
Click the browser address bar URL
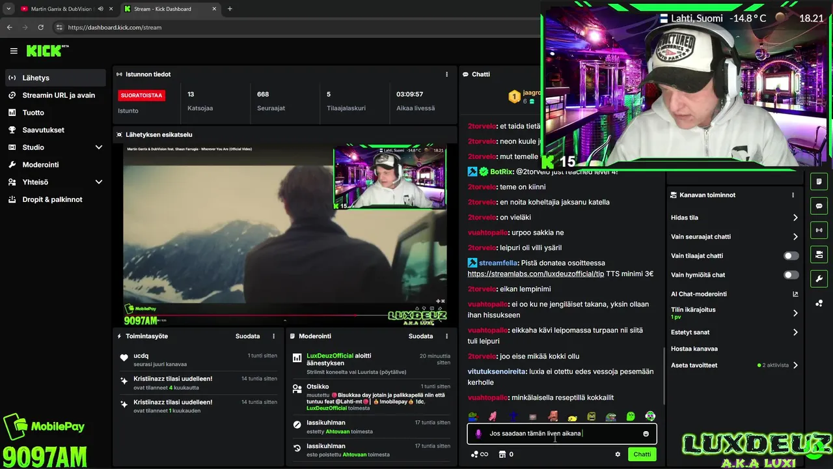[x=115, y=27]
